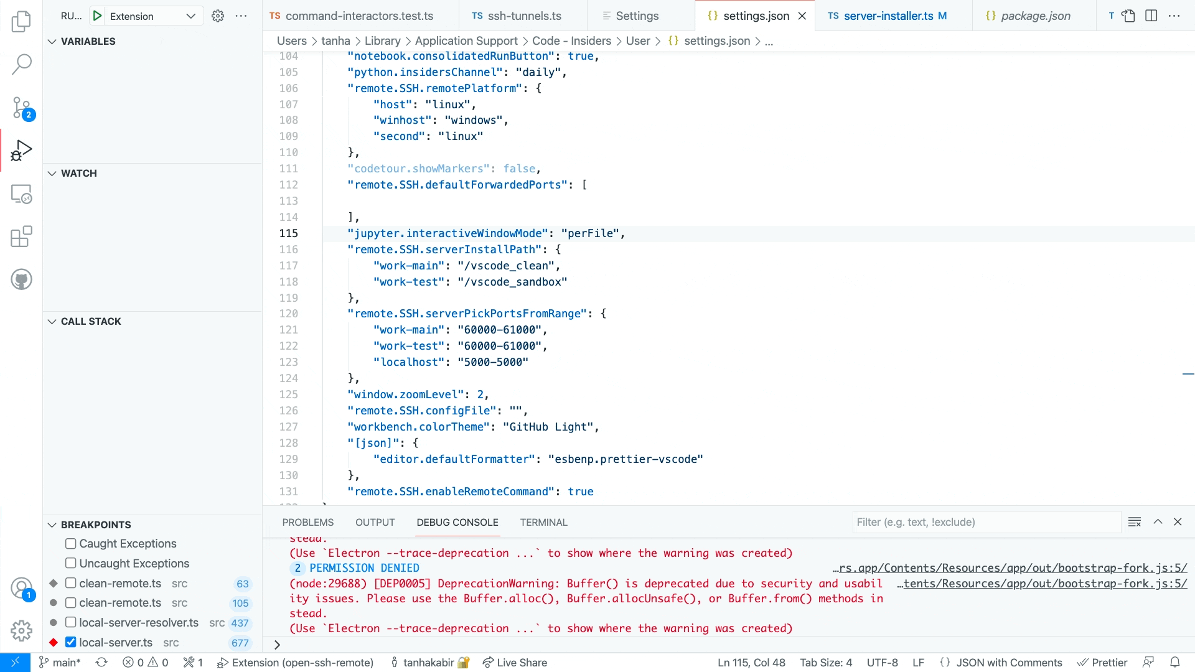The height and width of the screenshot is (672, 1195).
Task: Open the PROBLEMS panel tab
Action: click(308, 523)
